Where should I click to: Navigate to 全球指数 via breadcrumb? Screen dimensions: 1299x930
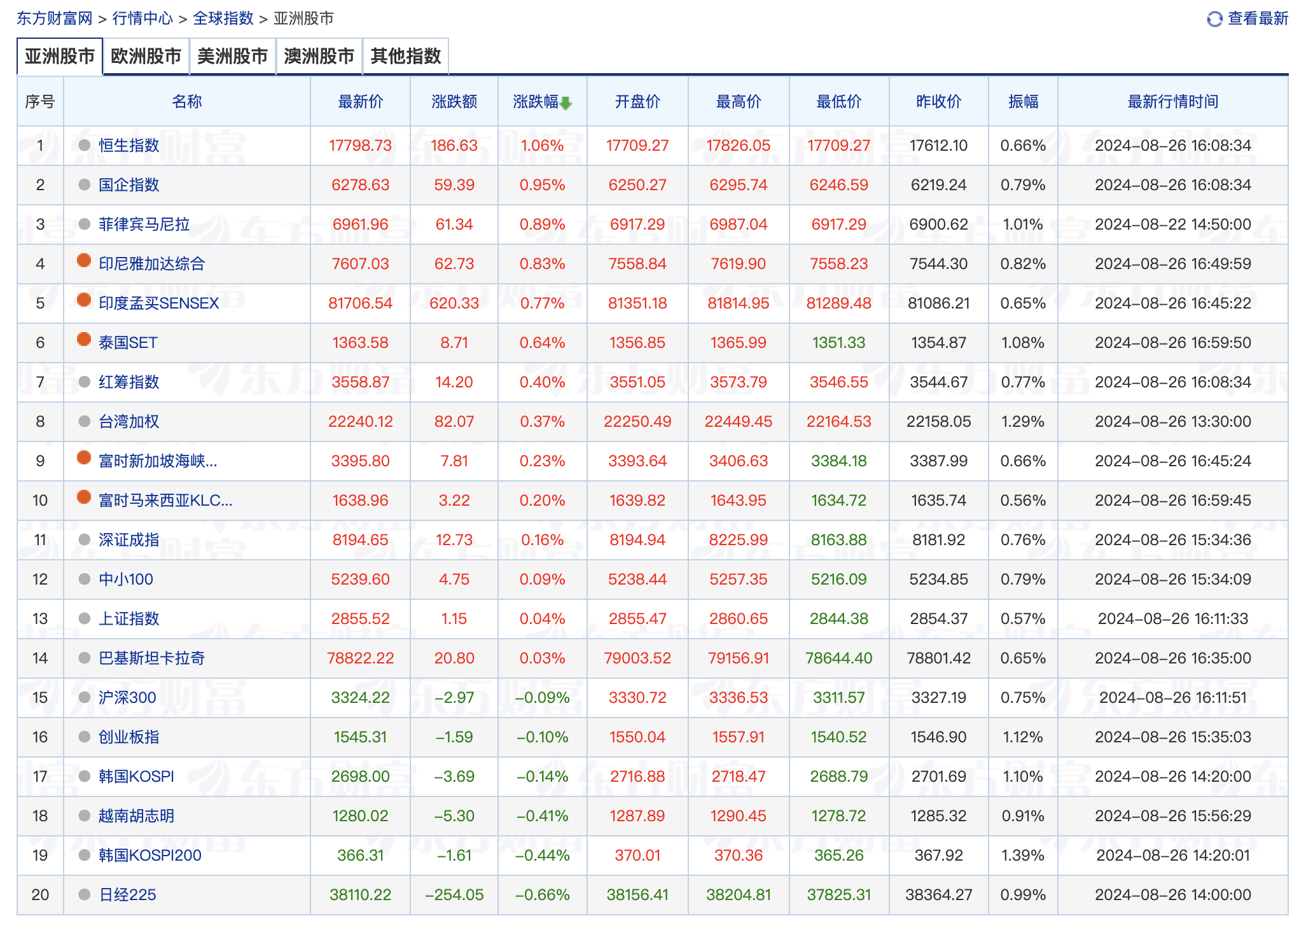point(224,19)
